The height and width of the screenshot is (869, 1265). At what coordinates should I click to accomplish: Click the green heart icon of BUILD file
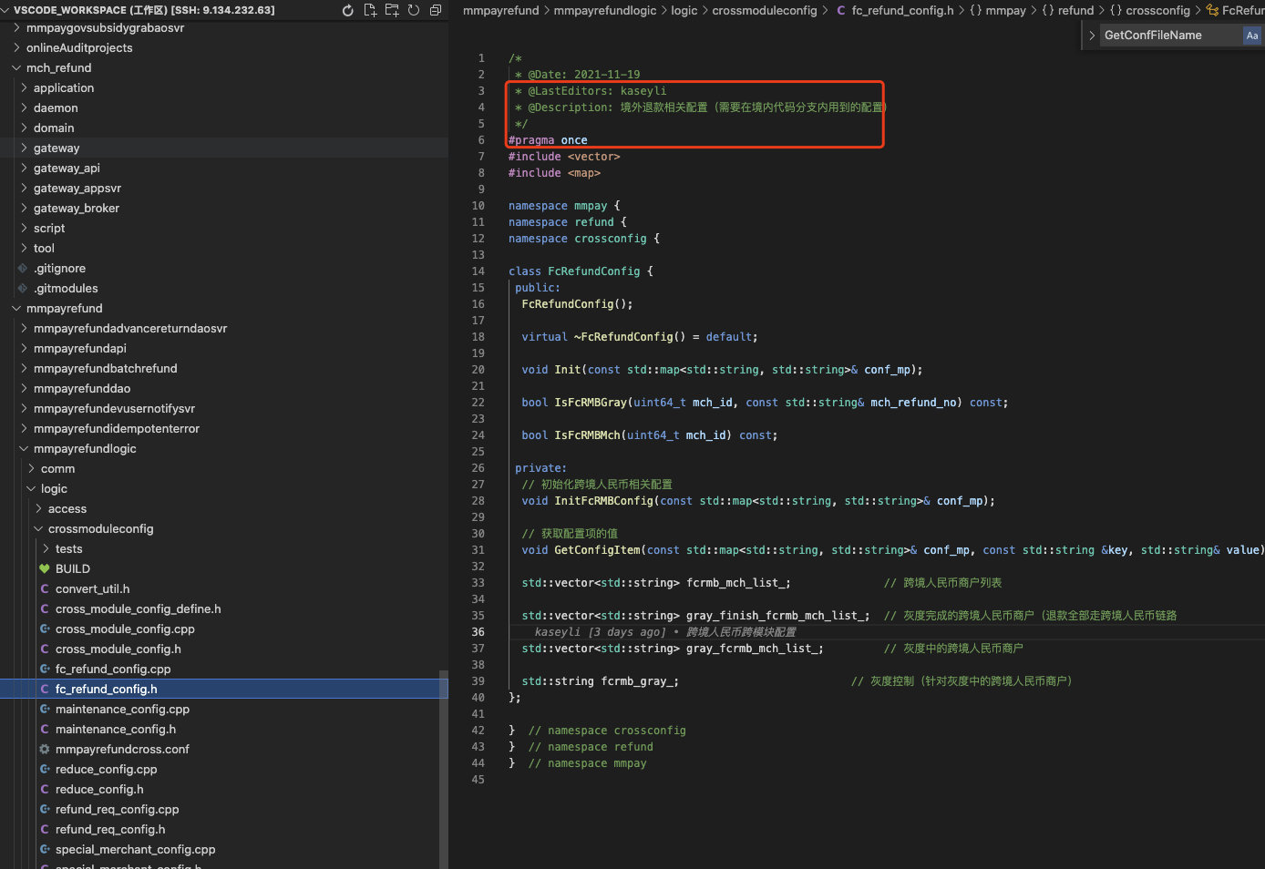pos(45,568)
